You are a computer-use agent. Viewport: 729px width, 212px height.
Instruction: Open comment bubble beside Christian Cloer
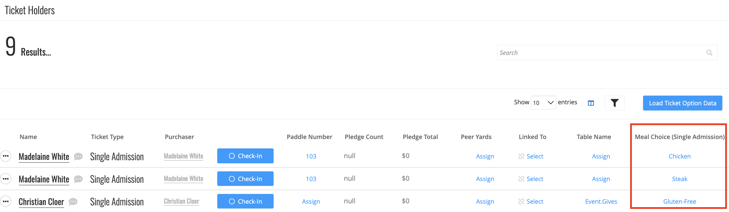click(x=73, y=202)
